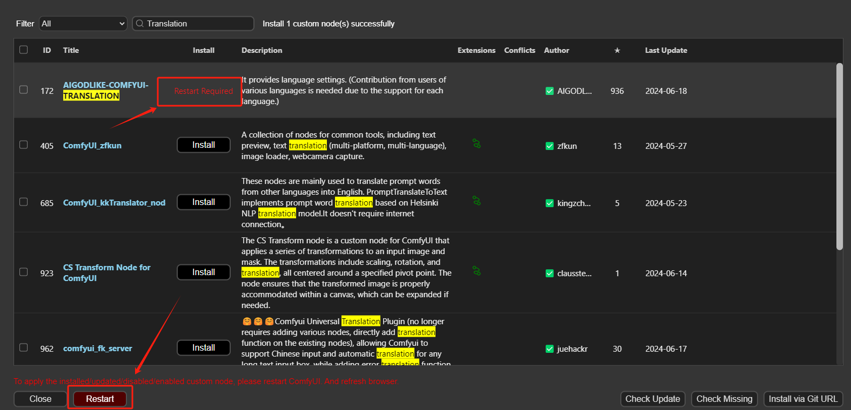The image size is (851, 410).
Task: Click the 2024-06-18 last update cell
Action: click(x=666, y=91)
